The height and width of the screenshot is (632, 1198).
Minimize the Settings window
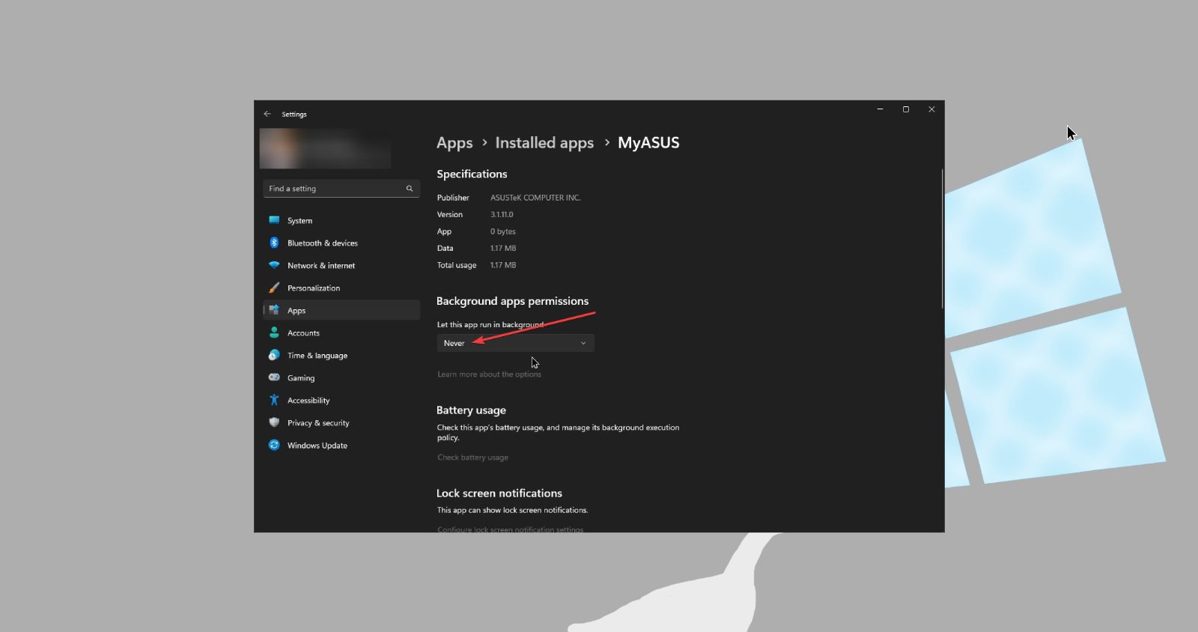pyautogui.click(x=880, y=109)
